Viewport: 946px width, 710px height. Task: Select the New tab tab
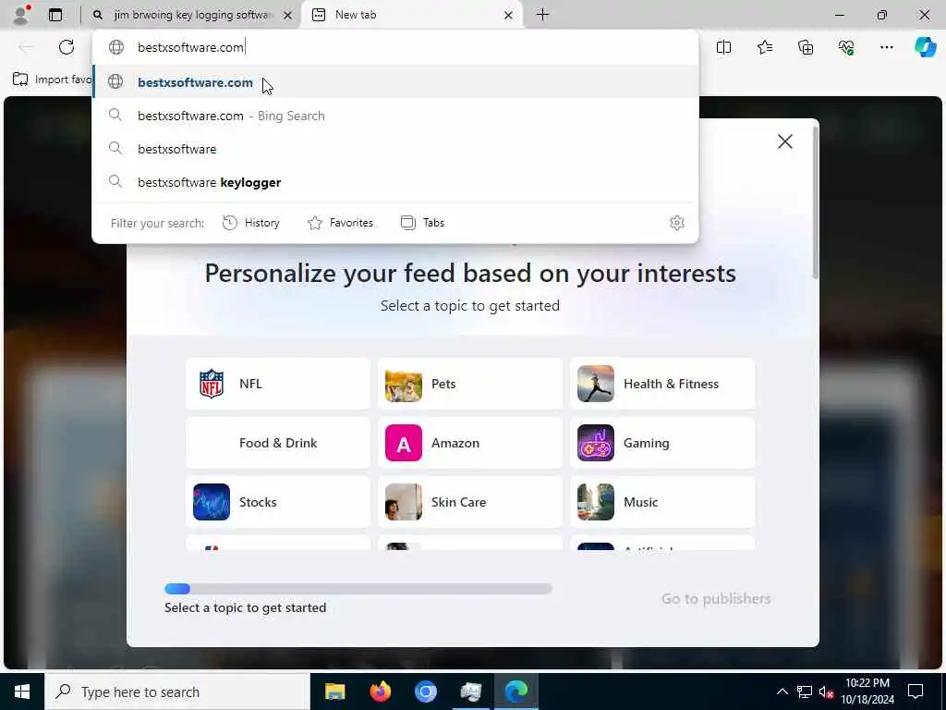[x=411, y=15]
